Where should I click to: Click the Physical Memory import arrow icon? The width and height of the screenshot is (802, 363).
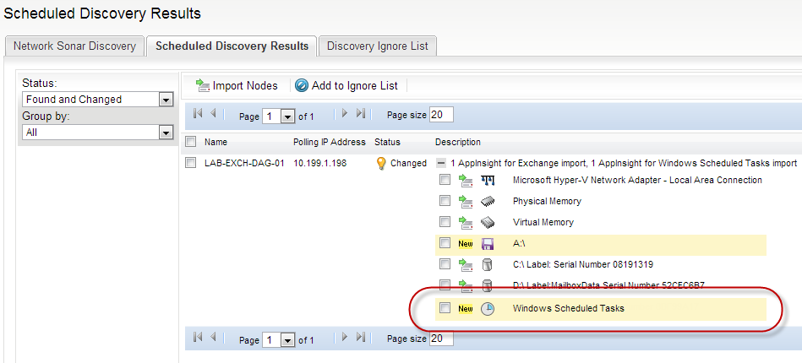click(465, 202)
